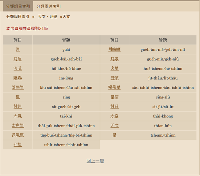
Task: Click the red text 本次查詢共查詢到21筆
Action: [x=27, y=29]
